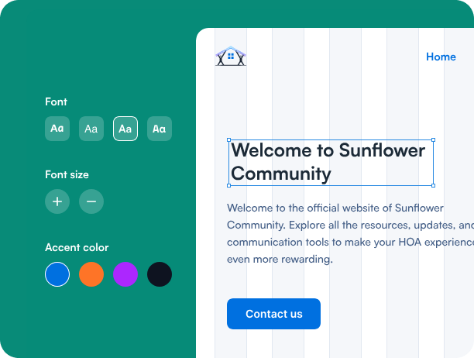474x358 pixels.
Task: Choose the second Aa font option
Action: pos(91,129)
